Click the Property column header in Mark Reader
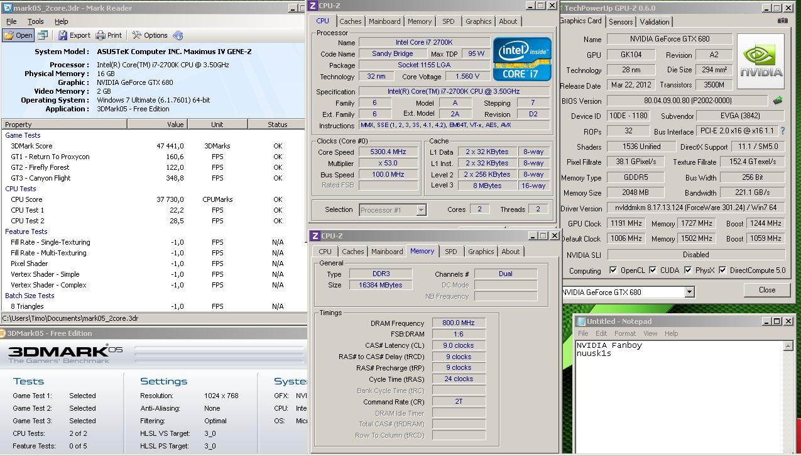This screenshot has height=456, width=801. 63,125
